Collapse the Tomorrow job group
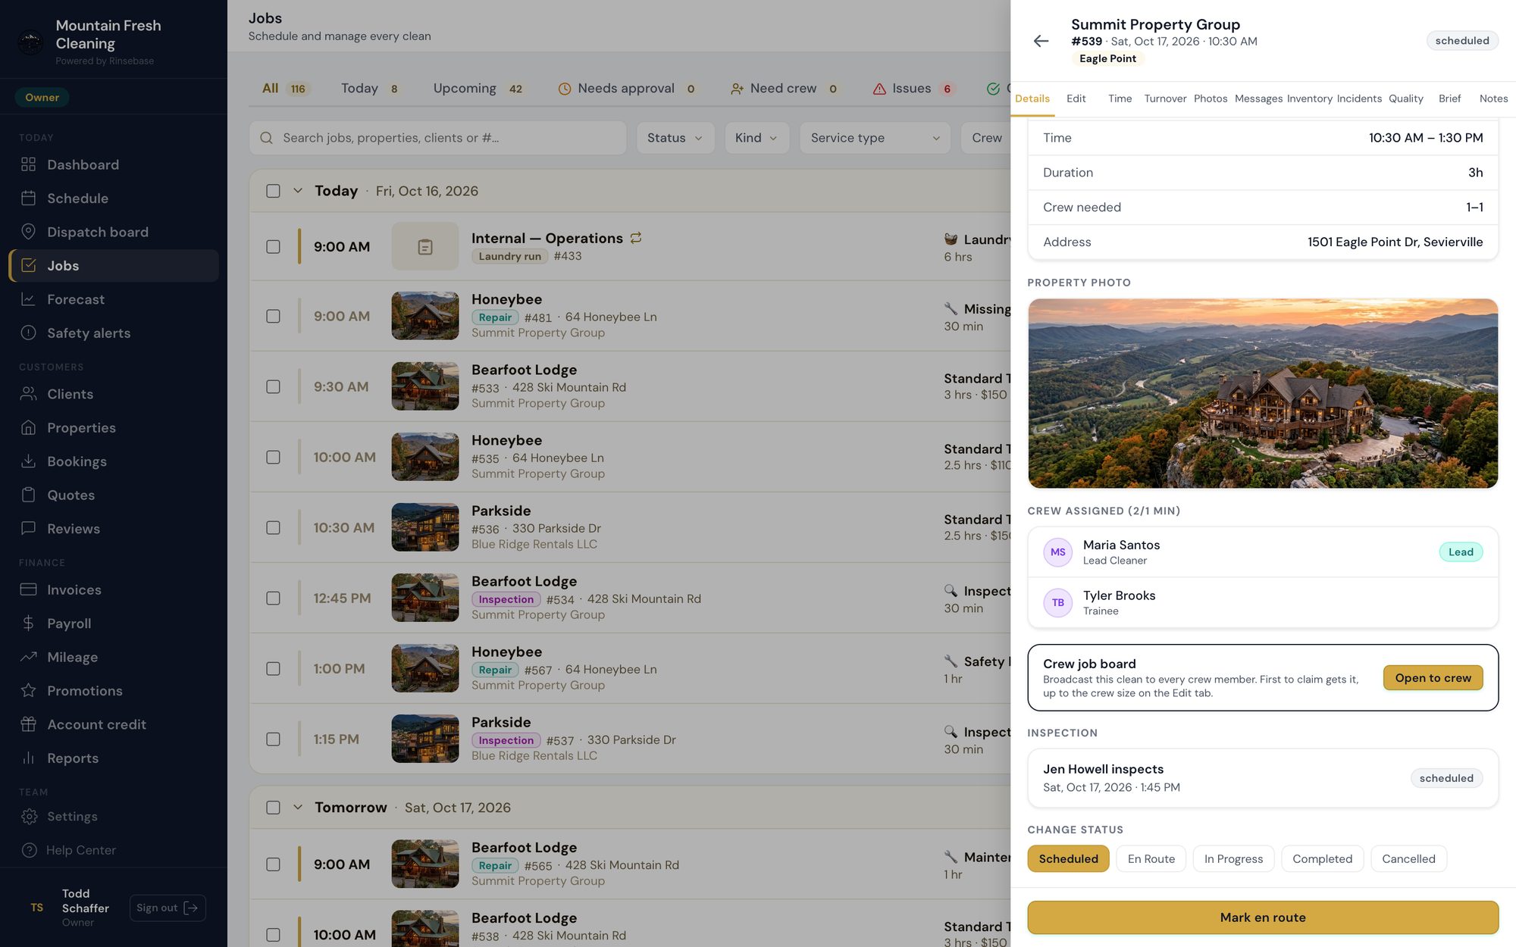This screenshot has width=1516, height=947. pos(298,808)
